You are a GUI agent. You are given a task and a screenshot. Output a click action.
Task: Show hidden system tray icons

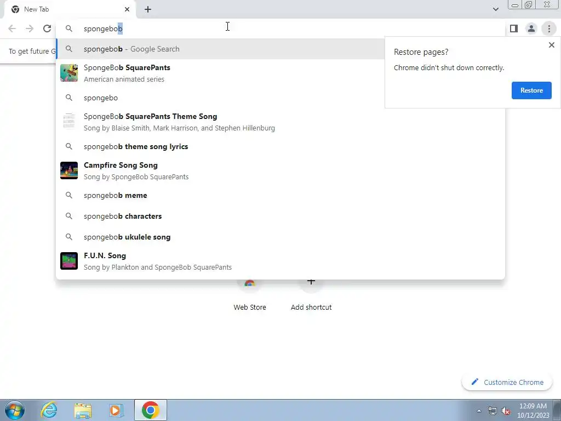coord(479,411)
